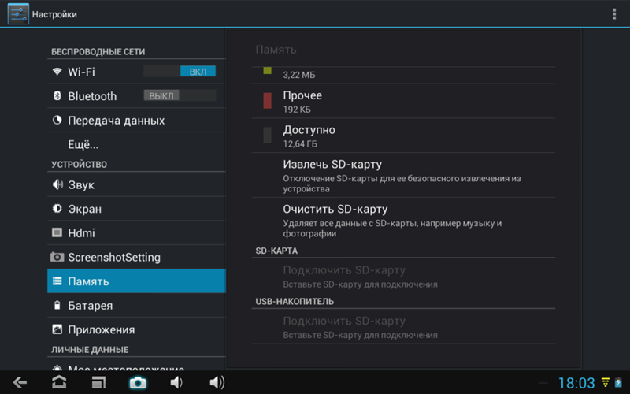Click the Wi-Fi signal icon in sidebar

(x=57, y=72)
